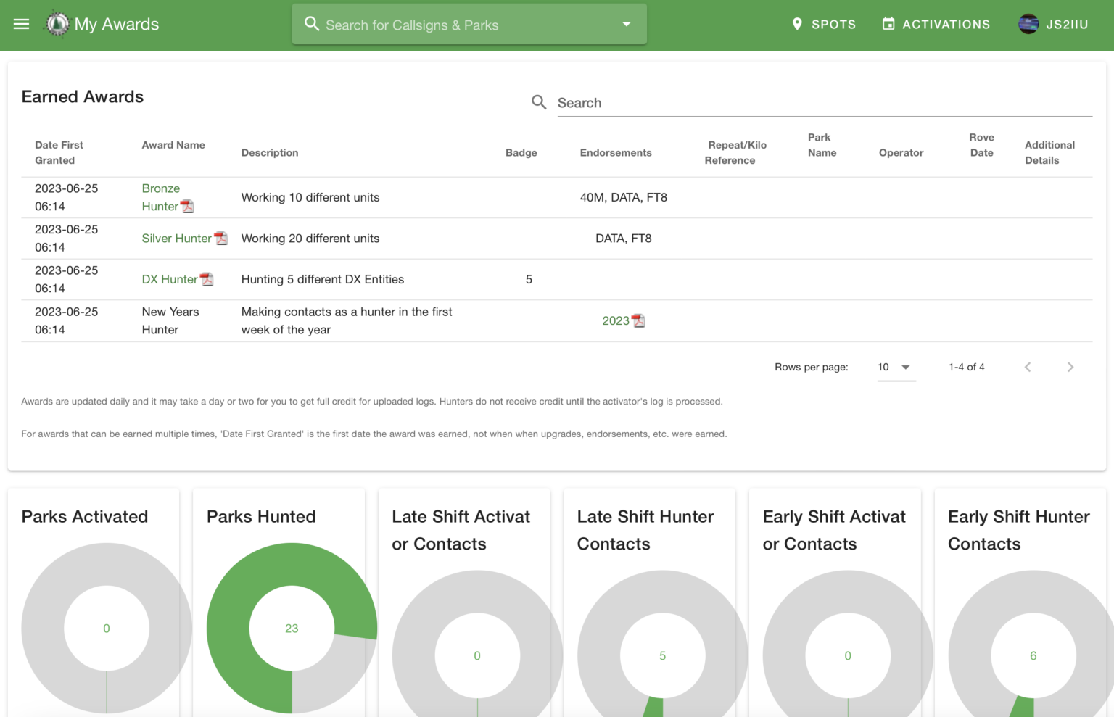Click the DX Hunter award link
This screenshot has height=717, width=1114.
pos(170,279)
